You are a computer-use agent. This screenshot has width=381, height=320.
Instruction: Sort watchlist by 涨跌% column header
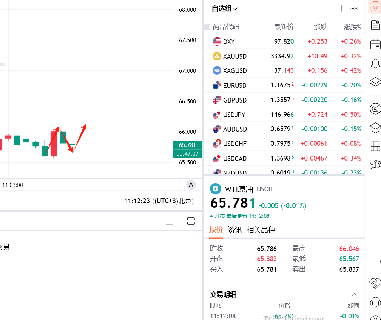352,27
